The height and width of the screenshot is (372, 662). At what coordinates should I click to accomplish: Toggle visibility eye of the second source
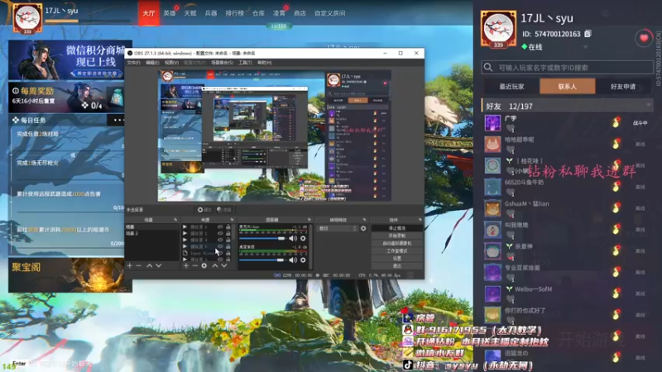tap(220, 233)
